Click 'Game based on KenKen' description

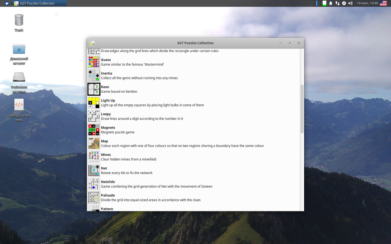[x=119, y=92]
